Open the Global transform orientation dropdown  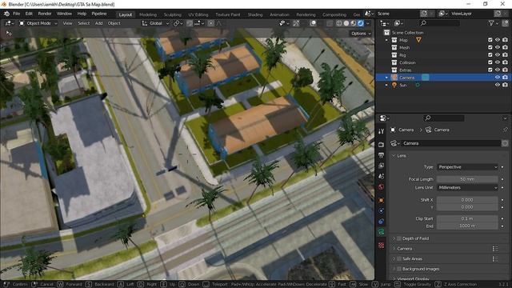point(155,23)
